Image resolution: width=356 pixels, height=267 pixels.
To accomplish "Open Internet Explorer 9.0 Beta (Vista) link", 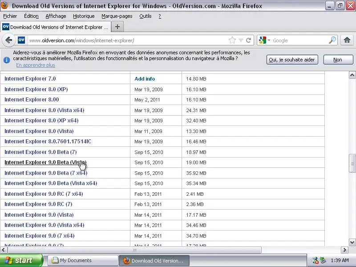I will tap(45, 162).
